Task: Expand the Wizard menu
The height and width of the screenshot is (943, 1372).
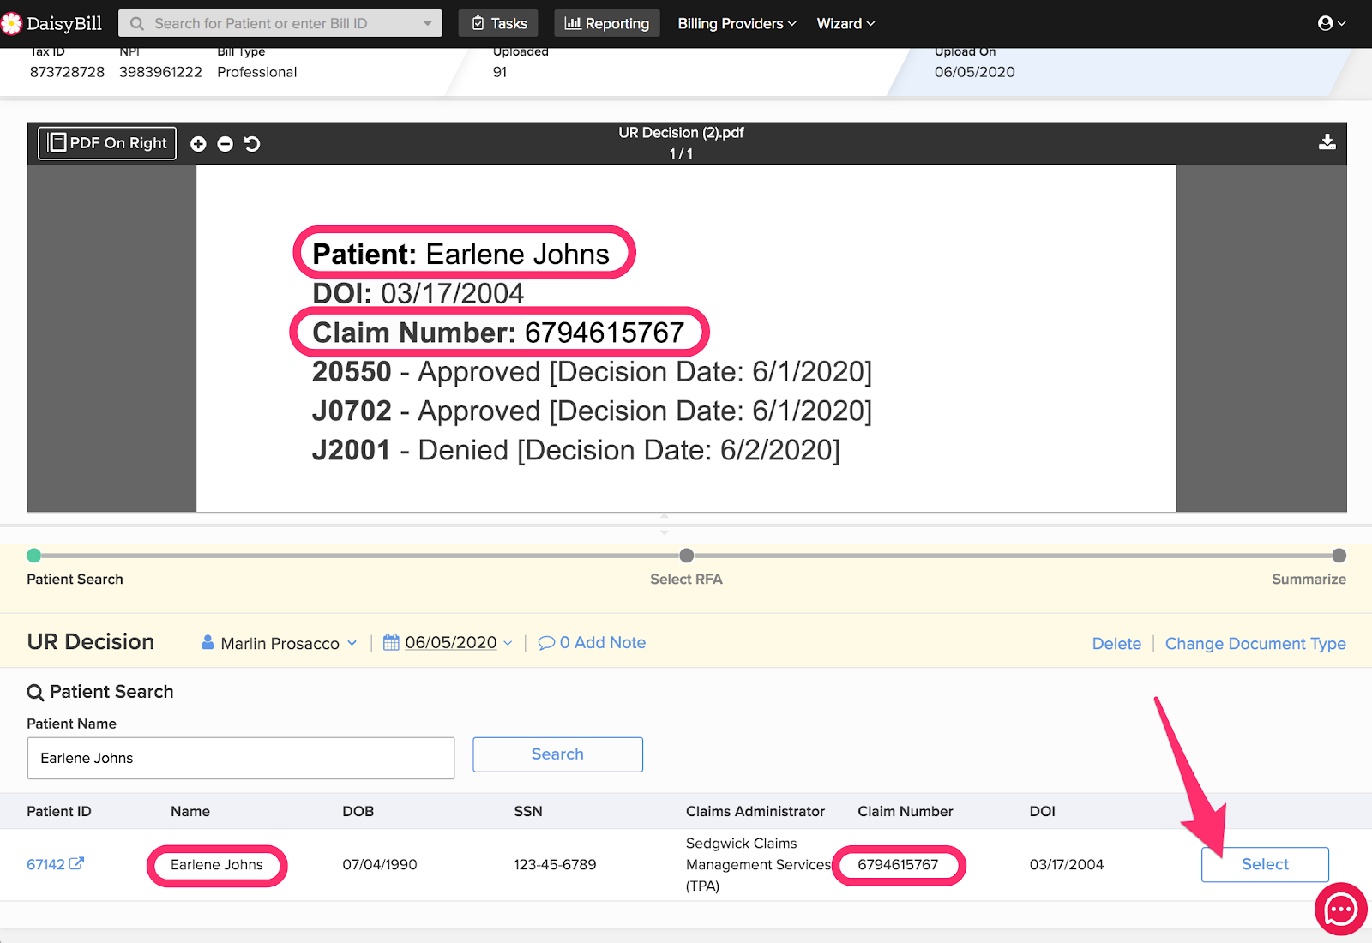Action: [x=845, y=23]
